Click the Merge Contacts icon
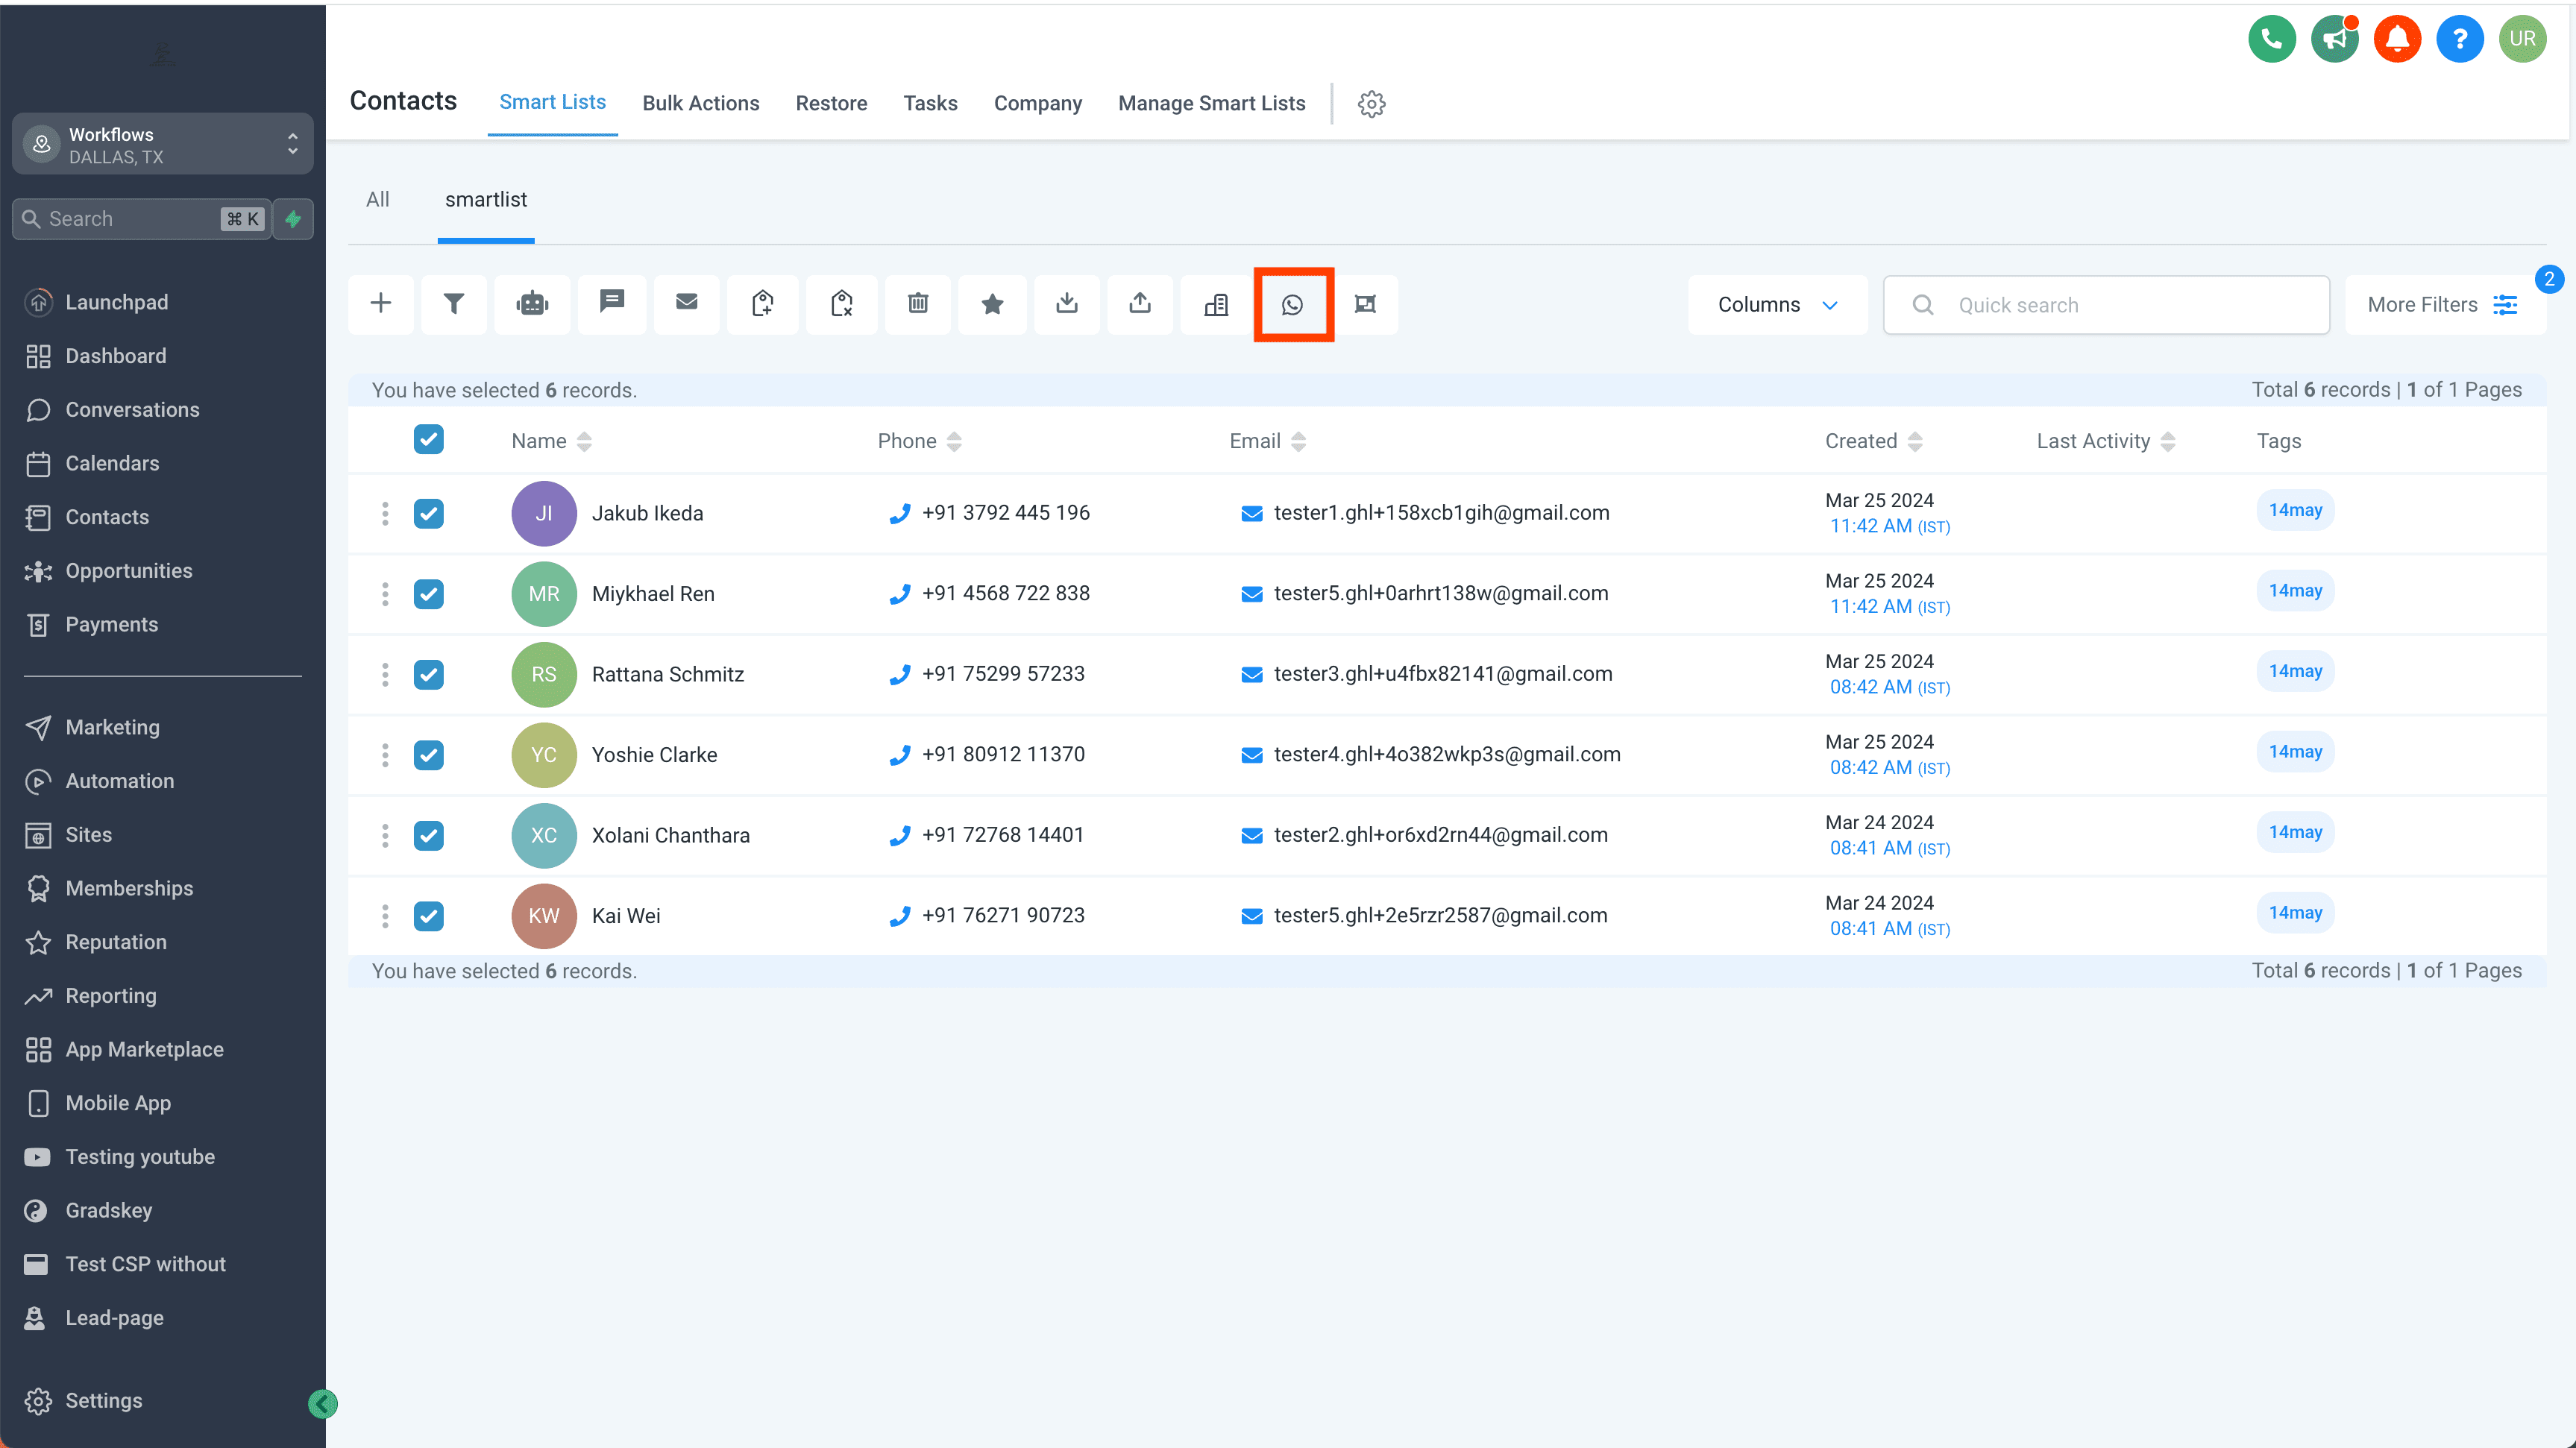Viewport: 2576px width, 1448px height. point(1366,304)
